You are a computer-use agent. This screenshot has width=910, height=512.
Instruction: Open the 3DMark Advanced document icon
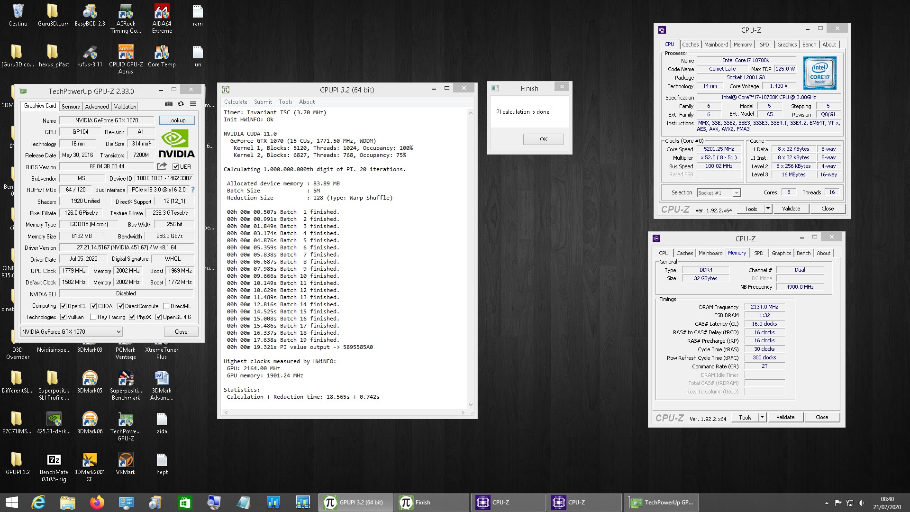point(162,385)
